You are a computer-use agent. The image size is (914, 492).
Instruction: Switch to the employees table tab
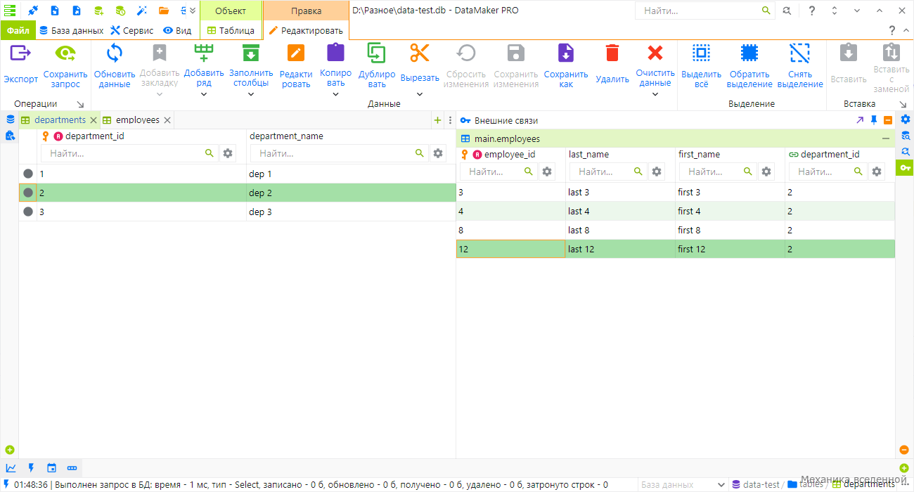click(x=138, y=120)
